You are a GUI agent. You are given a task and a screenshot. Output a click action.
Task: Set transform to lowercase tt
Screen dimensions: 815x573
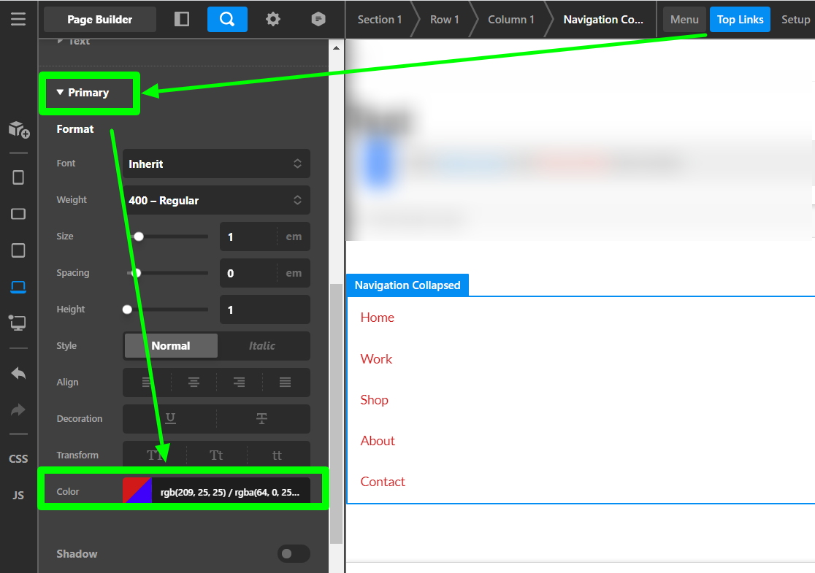(277, 455)
